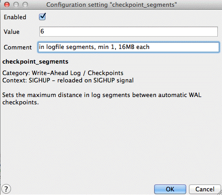This screenshot has width=222, height=195.
Task: Click the resize grip in the window corner
Action: point(220,193)
